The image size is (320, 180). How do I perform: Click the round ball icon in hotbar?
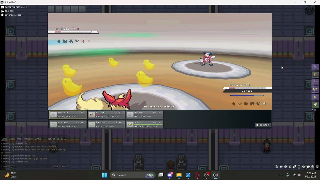(x=290, y=167)
